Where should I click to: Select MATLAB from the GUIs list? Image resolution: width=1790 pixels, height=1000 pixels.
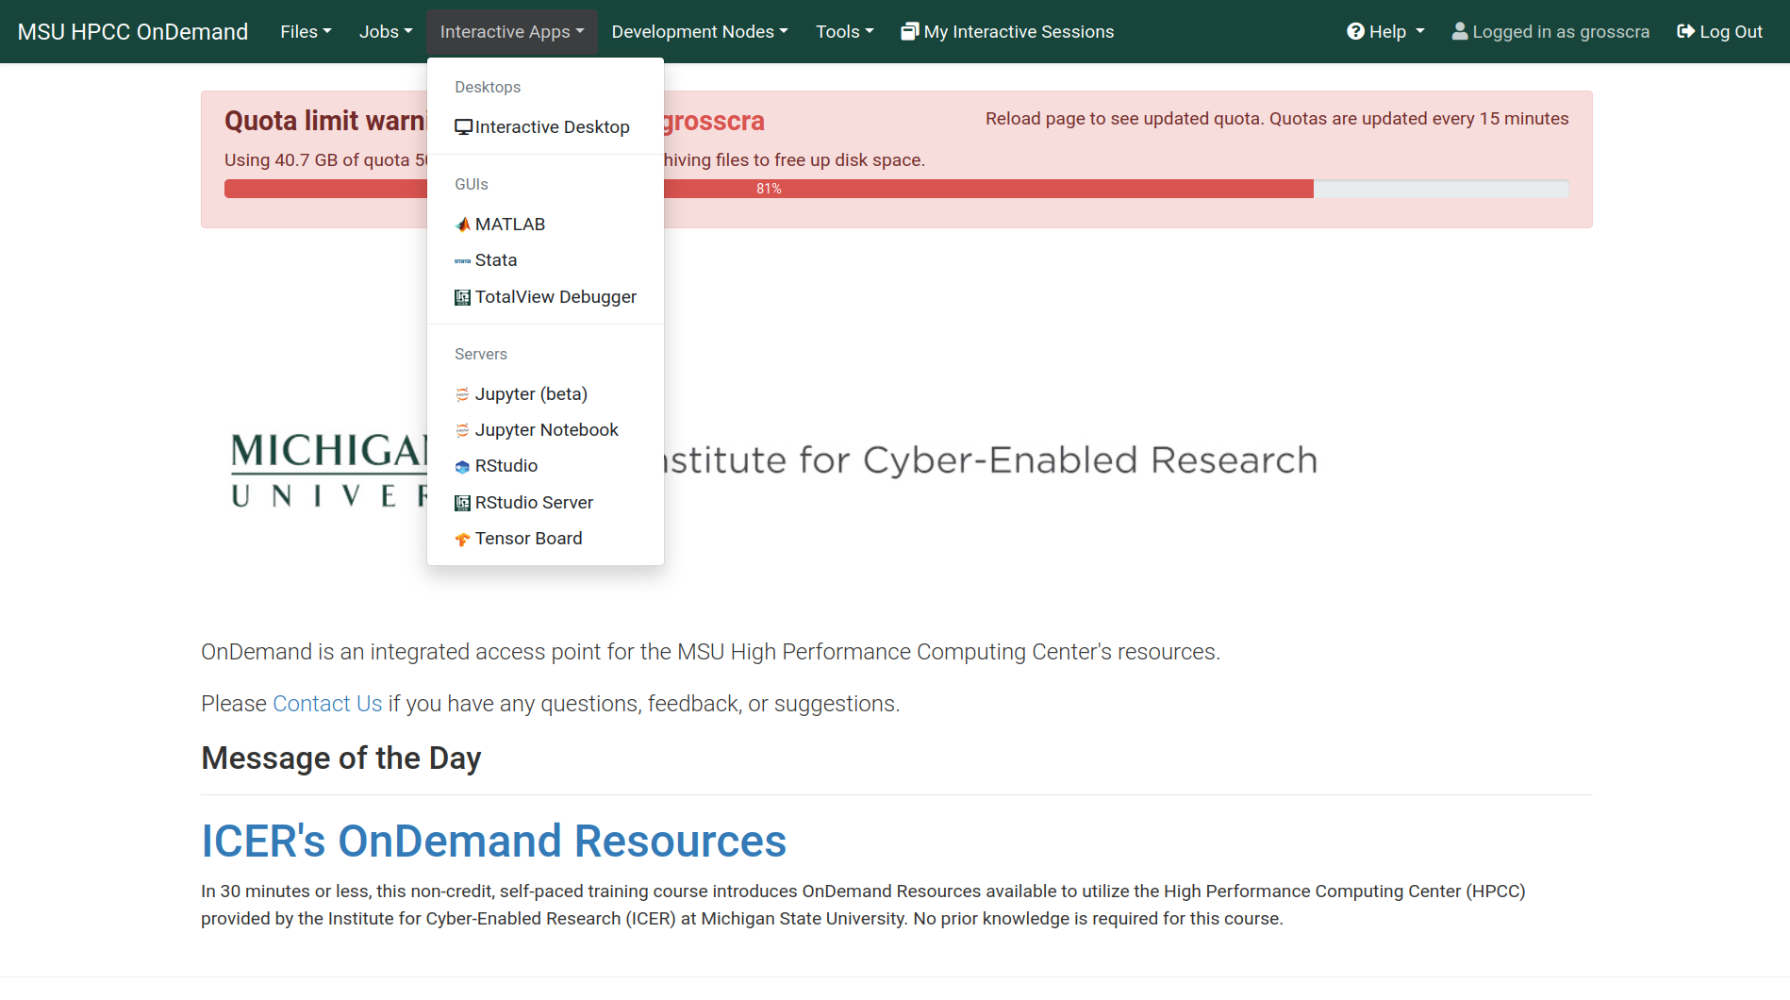click(x=545, y=225)
